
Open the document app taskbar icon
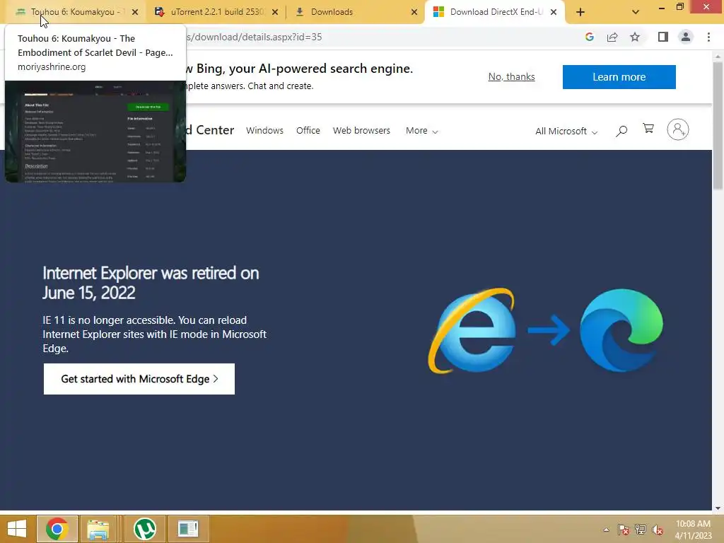click(188, 529)
